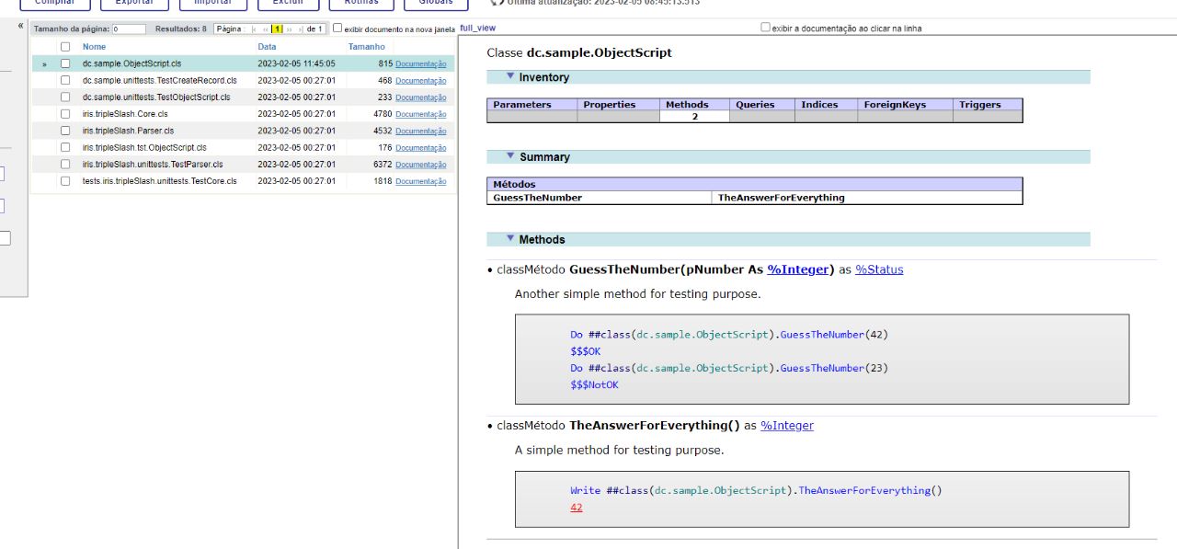Click the refresh icon beside Última atualização
The image size is (1177, 549).
pos(496,2)
